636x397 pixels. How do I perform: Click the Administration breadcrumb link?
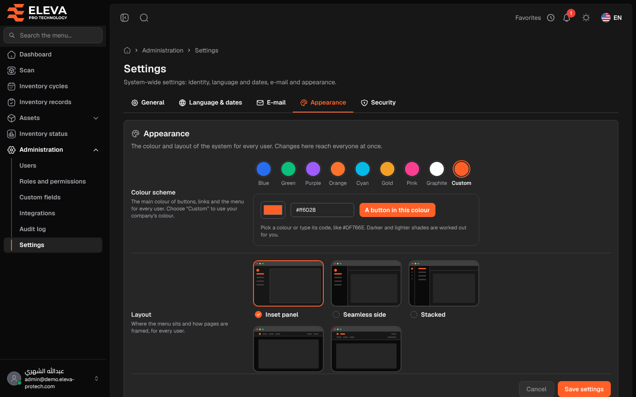click(x=163, y=50)
